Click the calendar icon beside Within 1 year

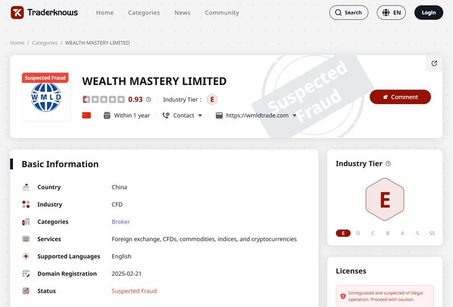pyautogui.click(x=107, y=116)
